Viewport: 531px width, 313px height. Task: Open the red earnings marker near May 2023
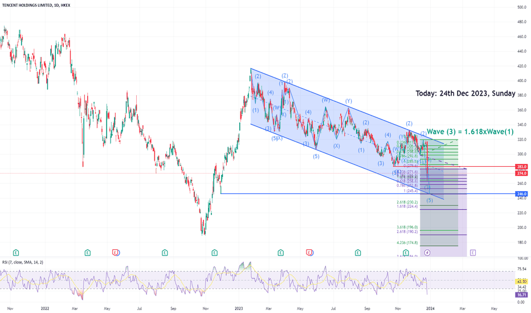coord(309,253)
